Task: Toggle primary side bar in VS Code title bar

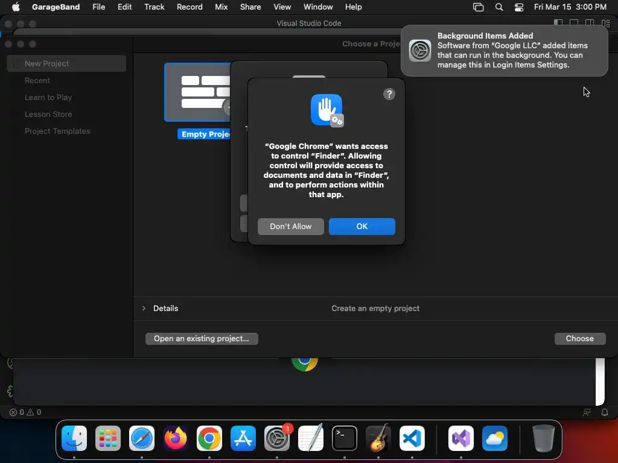Action: (x=558, y=24)
